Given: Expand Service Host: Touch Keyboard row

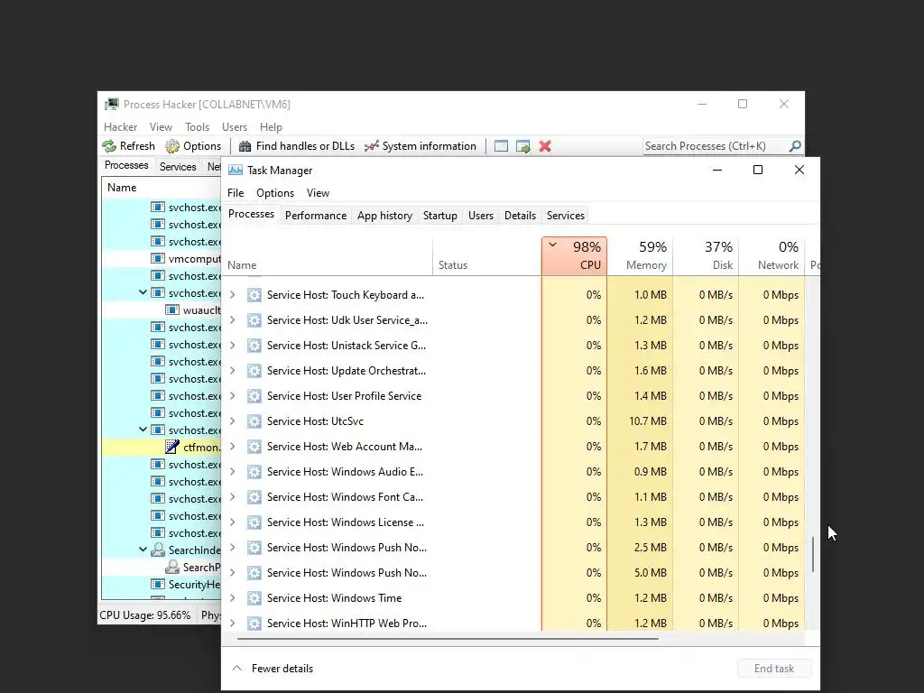Looking at the screenshot, I should (x=233, y=295).
